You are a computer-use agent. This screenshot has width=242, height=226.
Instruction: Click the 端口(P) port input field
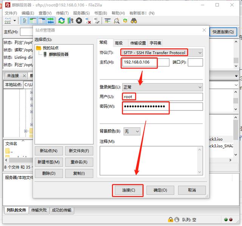click(195, 62)
